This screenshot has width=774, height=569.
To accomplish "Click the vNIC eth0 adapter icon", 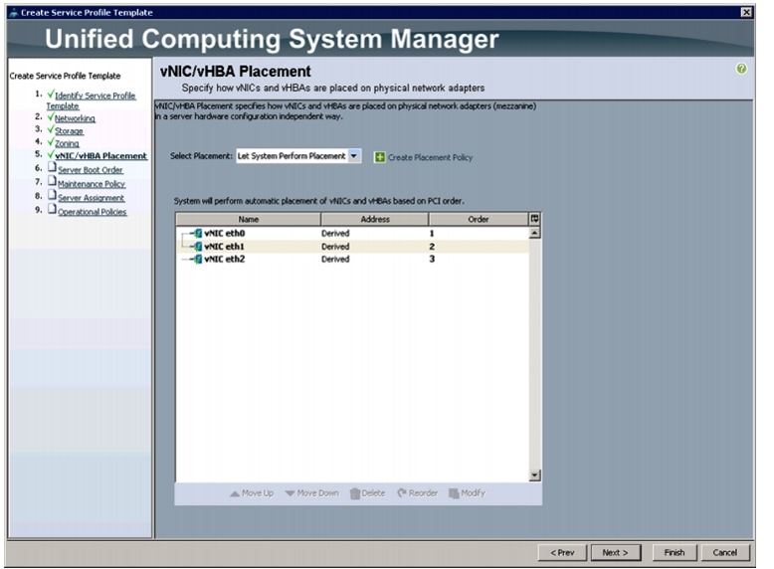I will [197, 233].
